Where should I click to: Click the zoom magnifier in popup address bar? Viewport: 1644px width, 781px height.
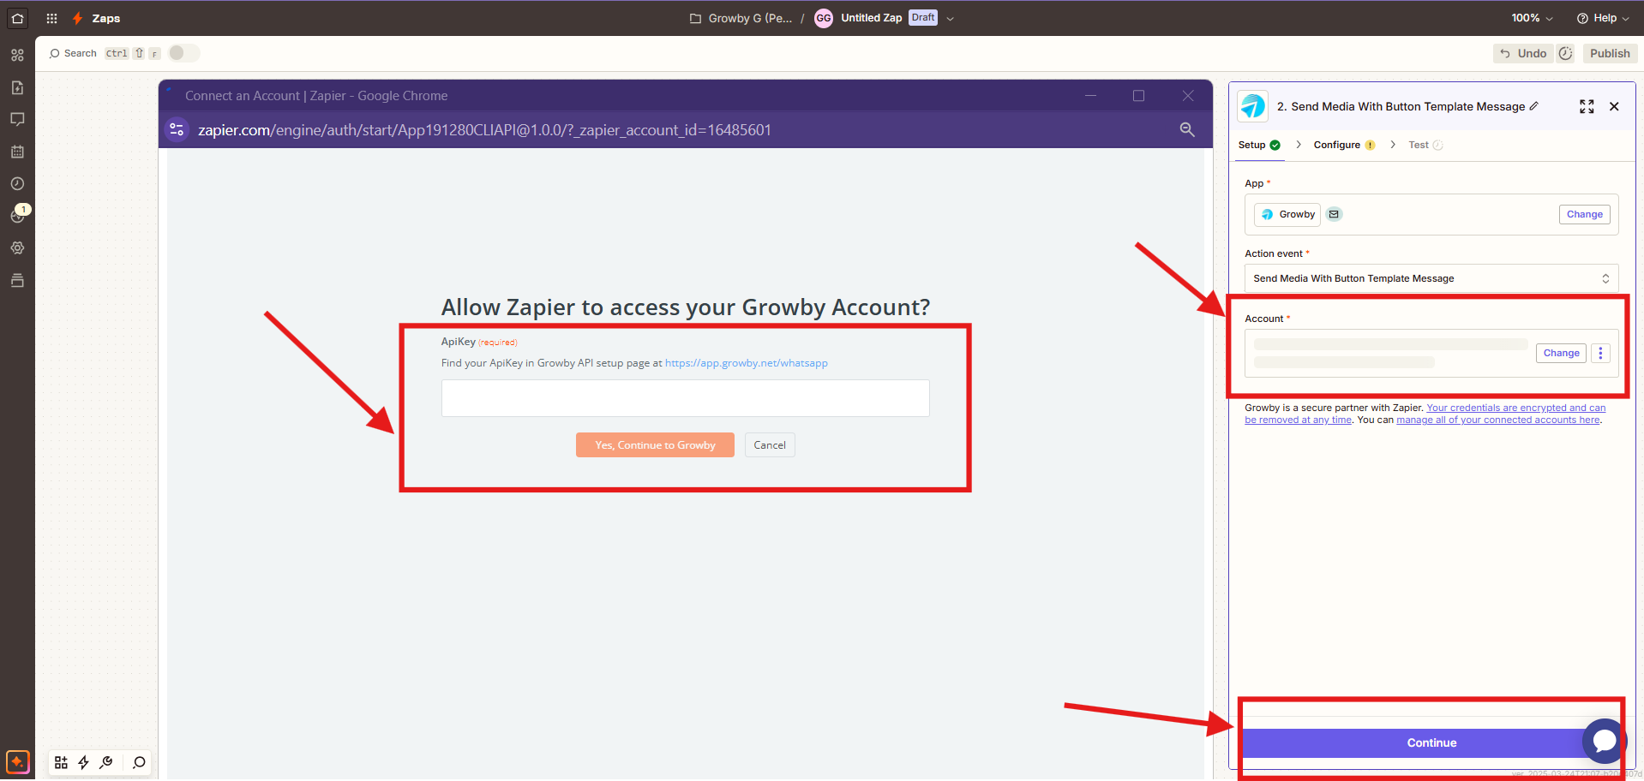click(x=1187, y=129)
